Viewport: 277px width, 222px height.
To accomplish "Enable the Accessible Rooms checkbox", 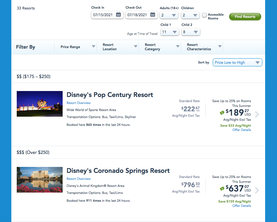I will coord(205,15).
